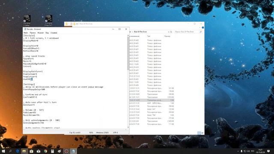Click the RefreshRate=0 line

[x=30, y=51]
